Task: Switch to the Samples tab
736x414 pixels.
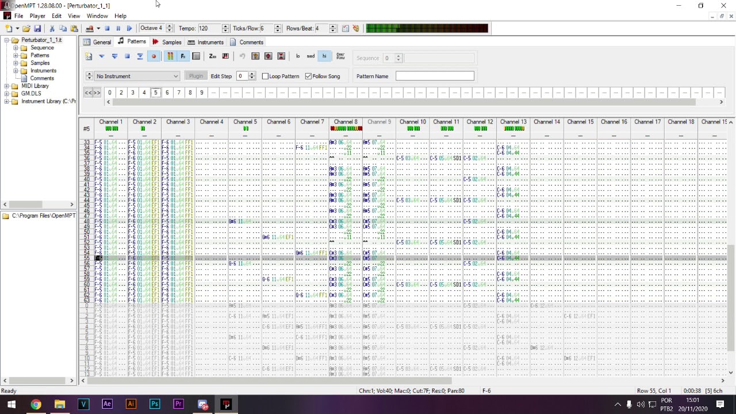Action: tap(167, 42)
